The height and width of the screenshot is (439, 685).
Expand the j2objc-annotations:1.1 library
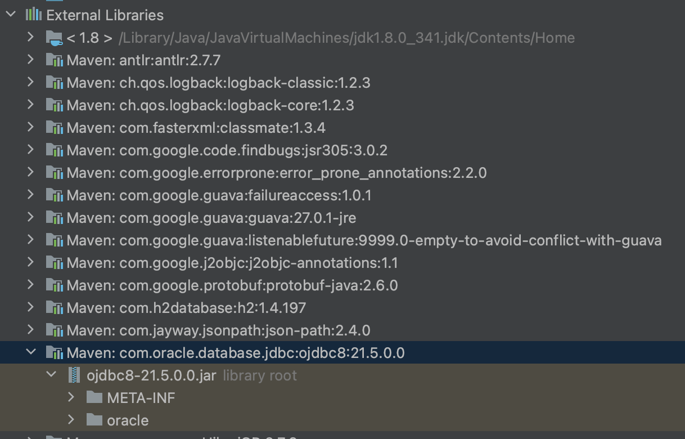(31, 262)
